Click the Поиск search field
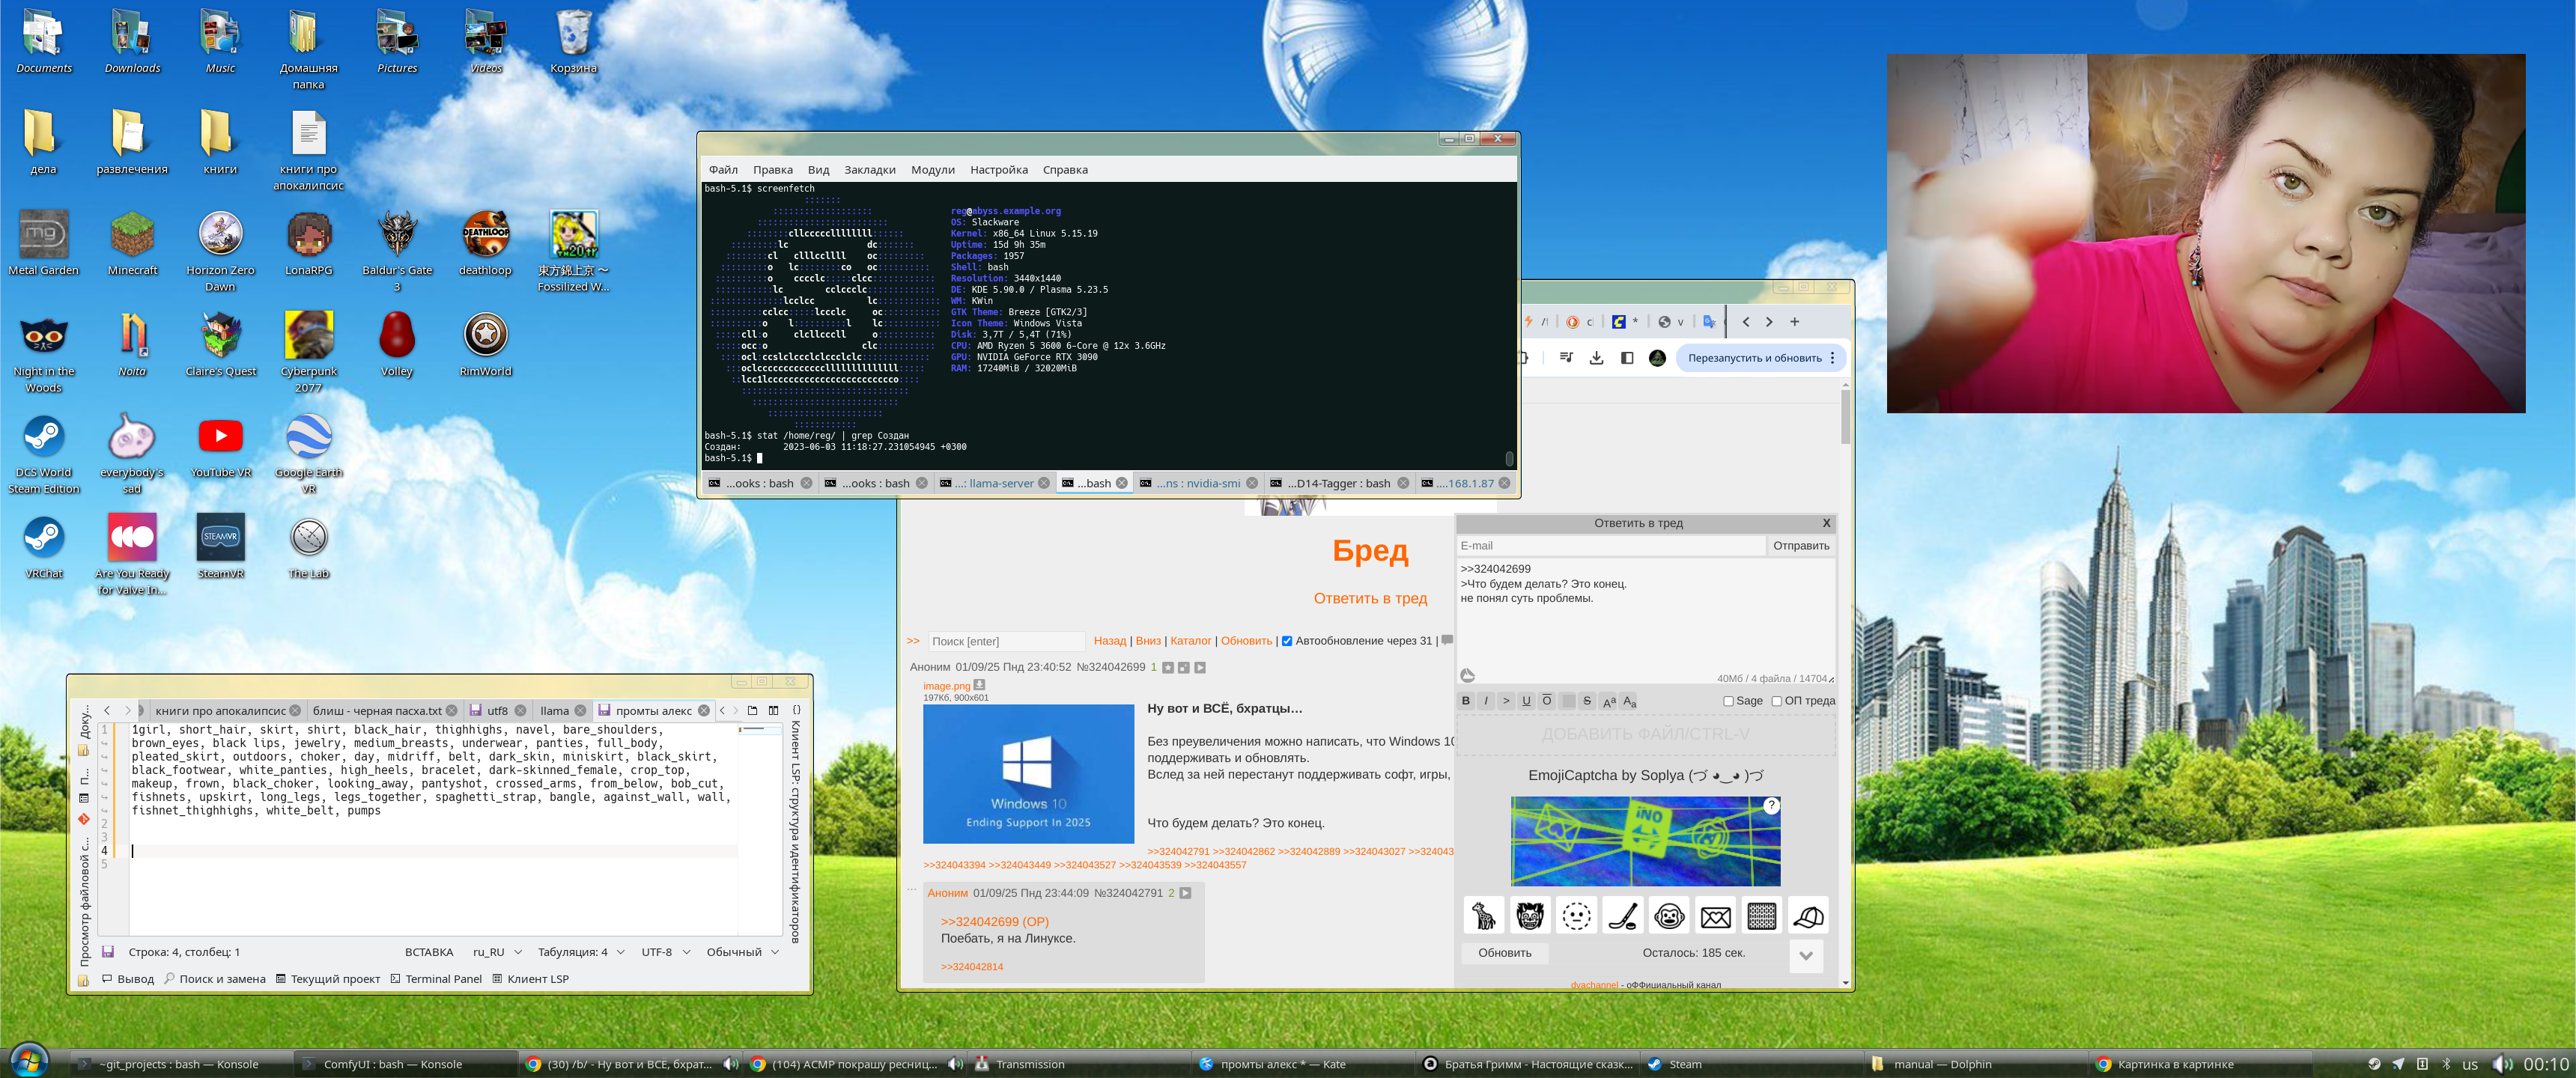2576x1078 pixels. [x=1006, y=641]
